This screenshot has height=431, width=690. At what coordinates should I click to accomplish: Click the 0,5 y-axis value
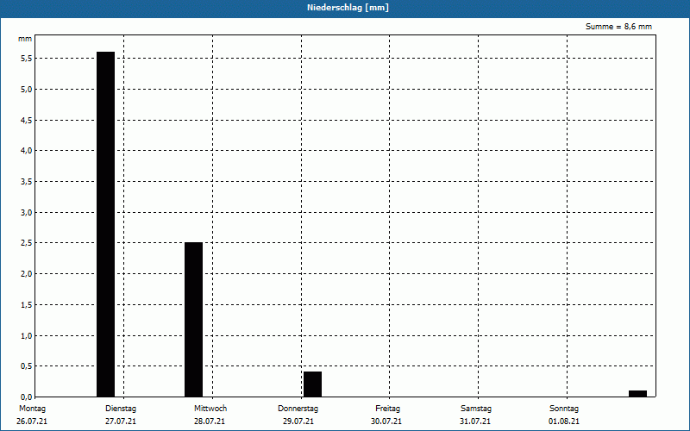point(27,366)
